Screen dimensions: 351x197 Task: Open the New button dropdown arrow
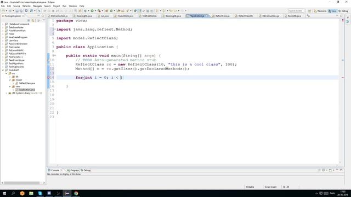click(6, 11)
